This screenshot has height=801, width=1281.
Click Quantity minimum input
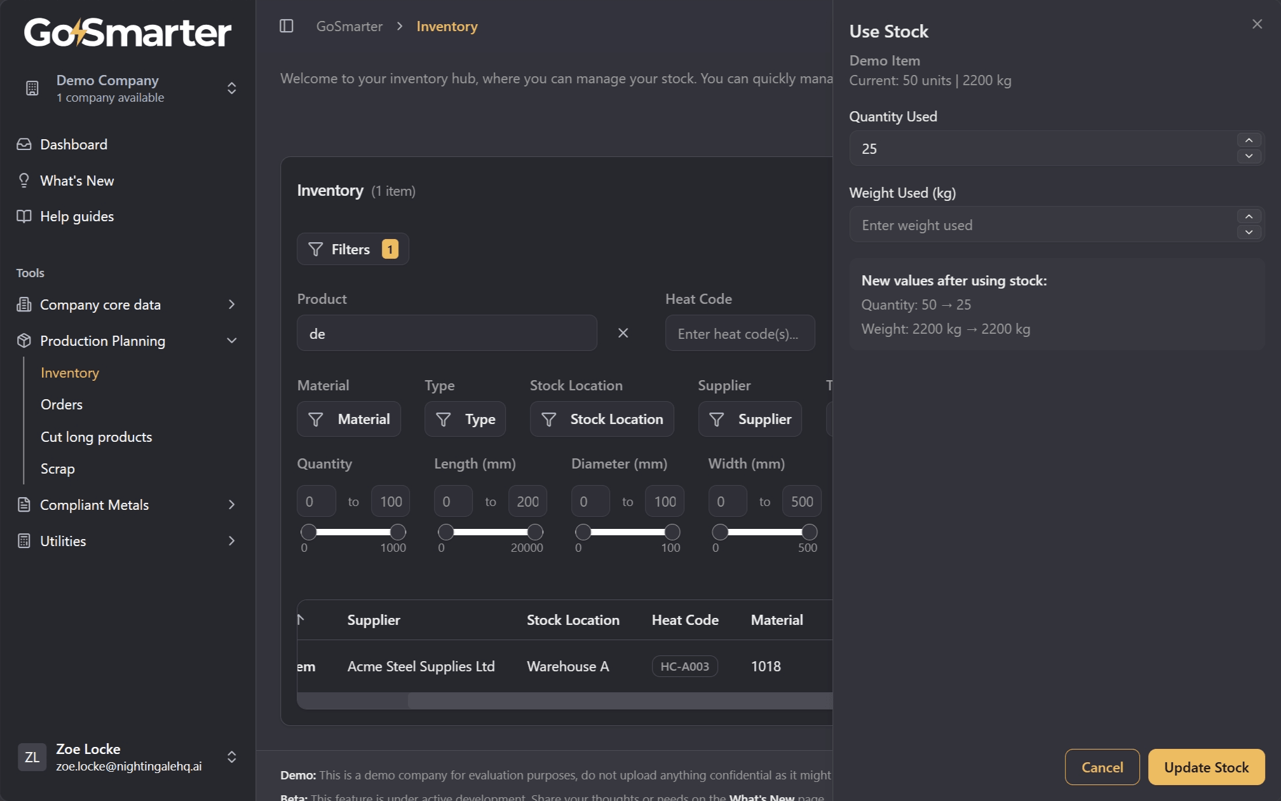tap(316, 502)
